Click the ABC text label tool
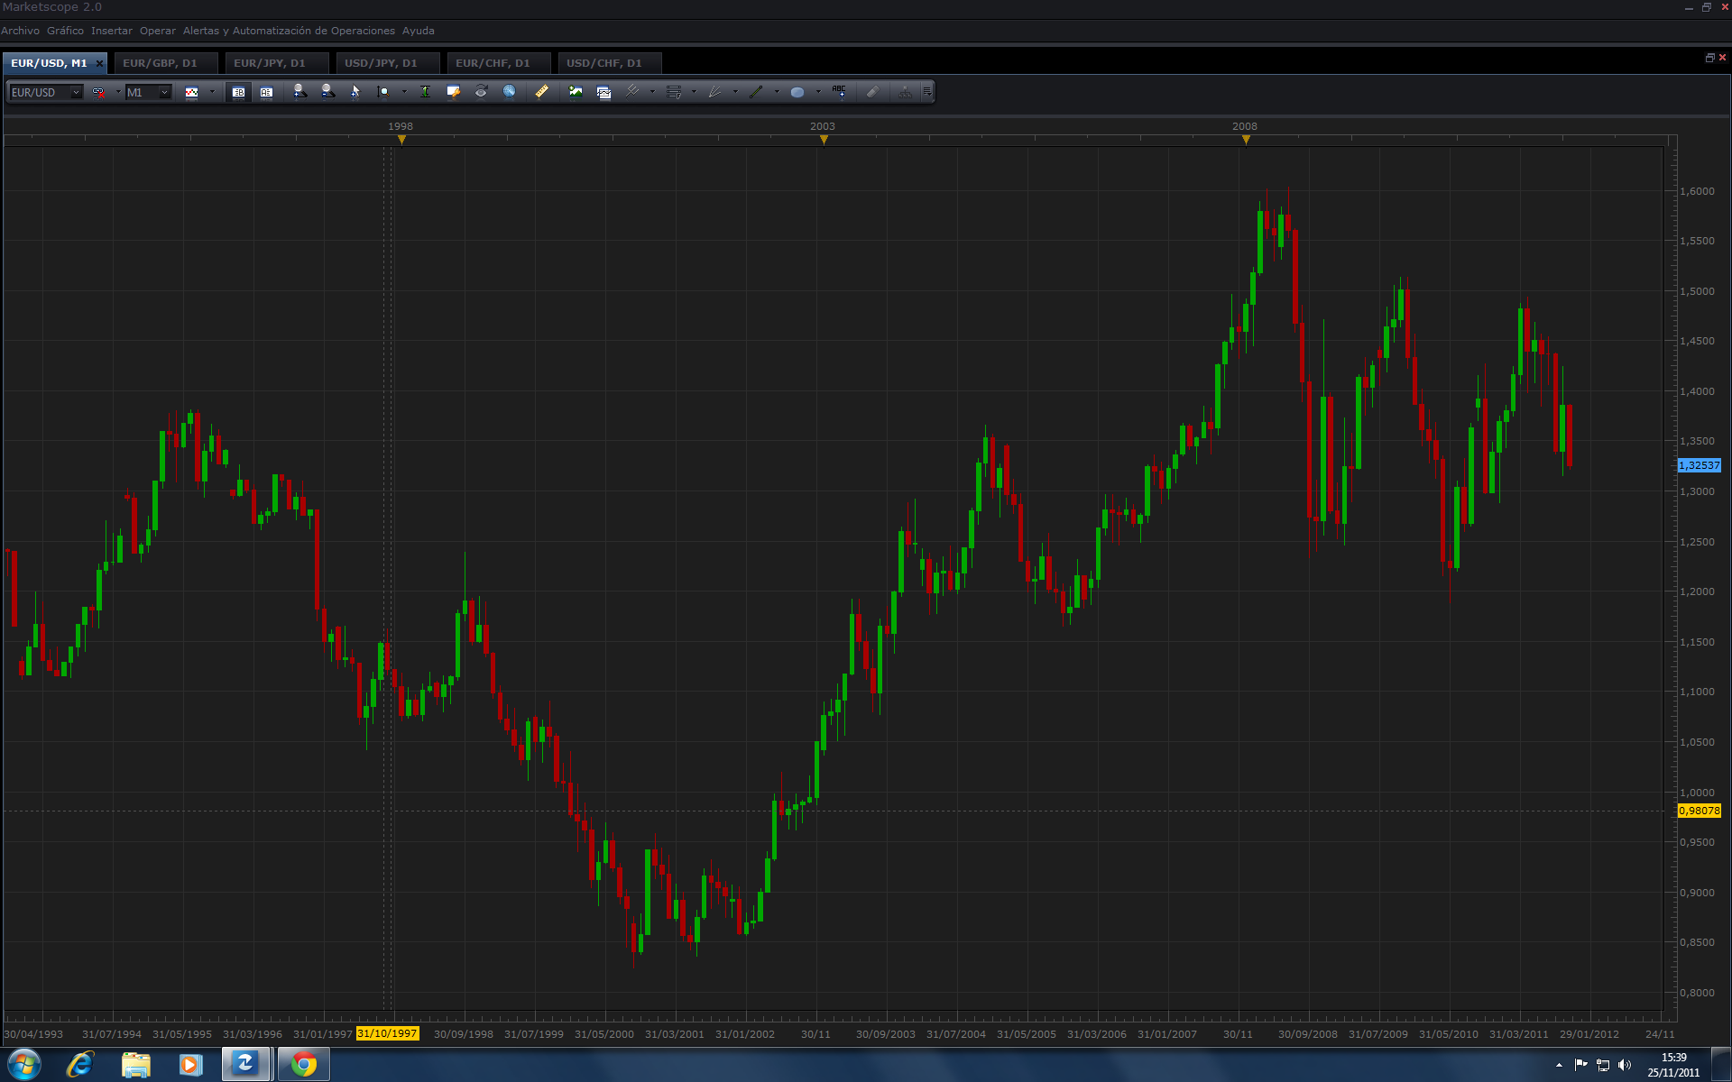 pos(839,92)
